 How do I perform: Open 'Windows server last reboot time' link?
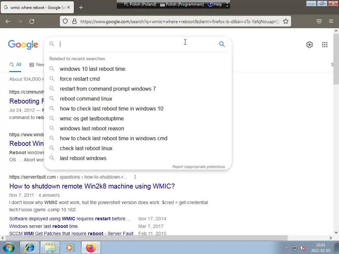coord(43,226)
